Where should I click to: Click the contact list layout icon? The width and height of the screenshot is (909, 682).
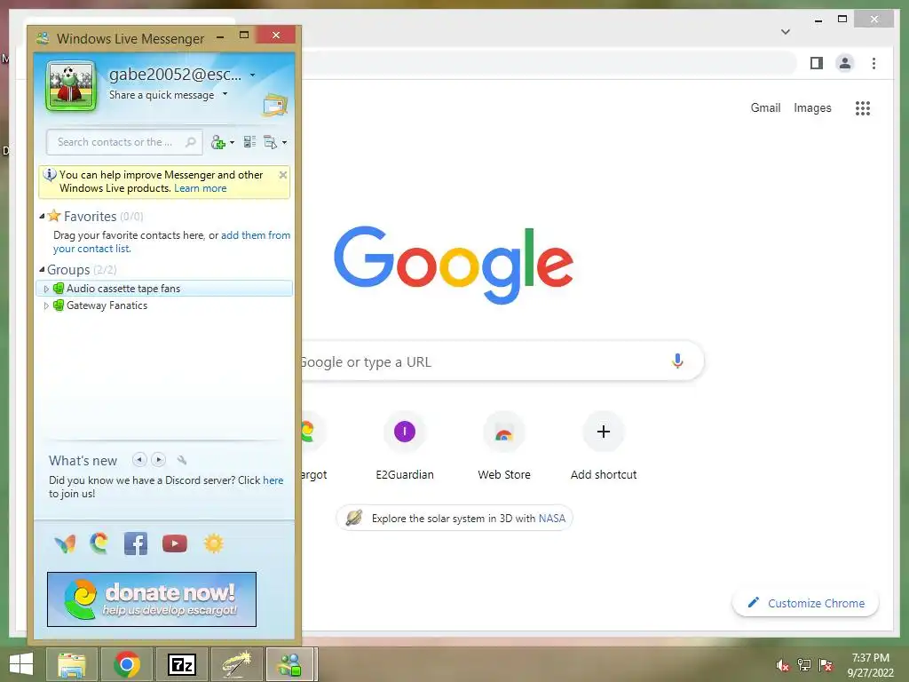coord(249,142)
